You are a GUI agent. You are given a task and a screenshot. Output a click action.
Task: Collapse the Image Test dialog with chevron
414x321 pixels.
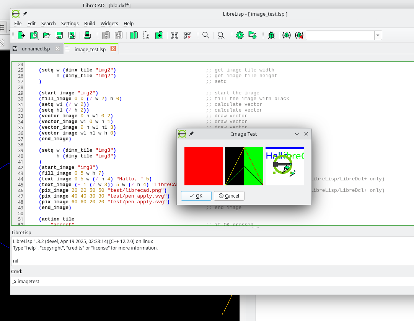click(x=297, y=134)
